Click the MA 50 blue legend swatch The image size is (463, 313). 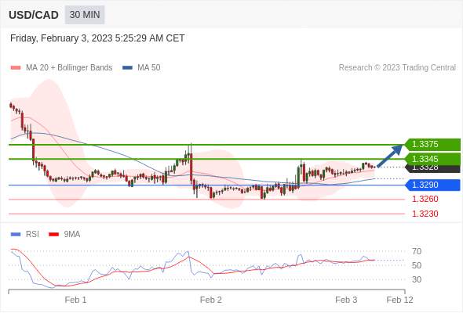(x=127, y=68)
